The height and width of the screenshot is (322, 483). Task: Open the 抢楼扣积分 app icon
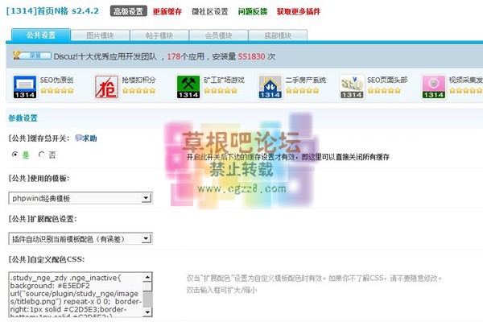[x=106, y=87]
